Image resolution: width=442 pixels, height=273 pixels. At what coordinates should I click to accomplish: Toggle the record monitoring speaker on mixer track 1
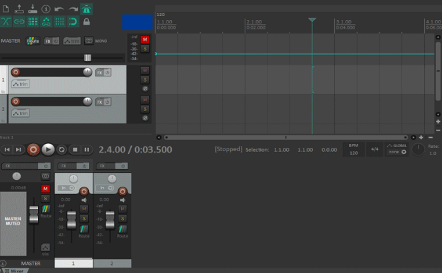[84, 200]
